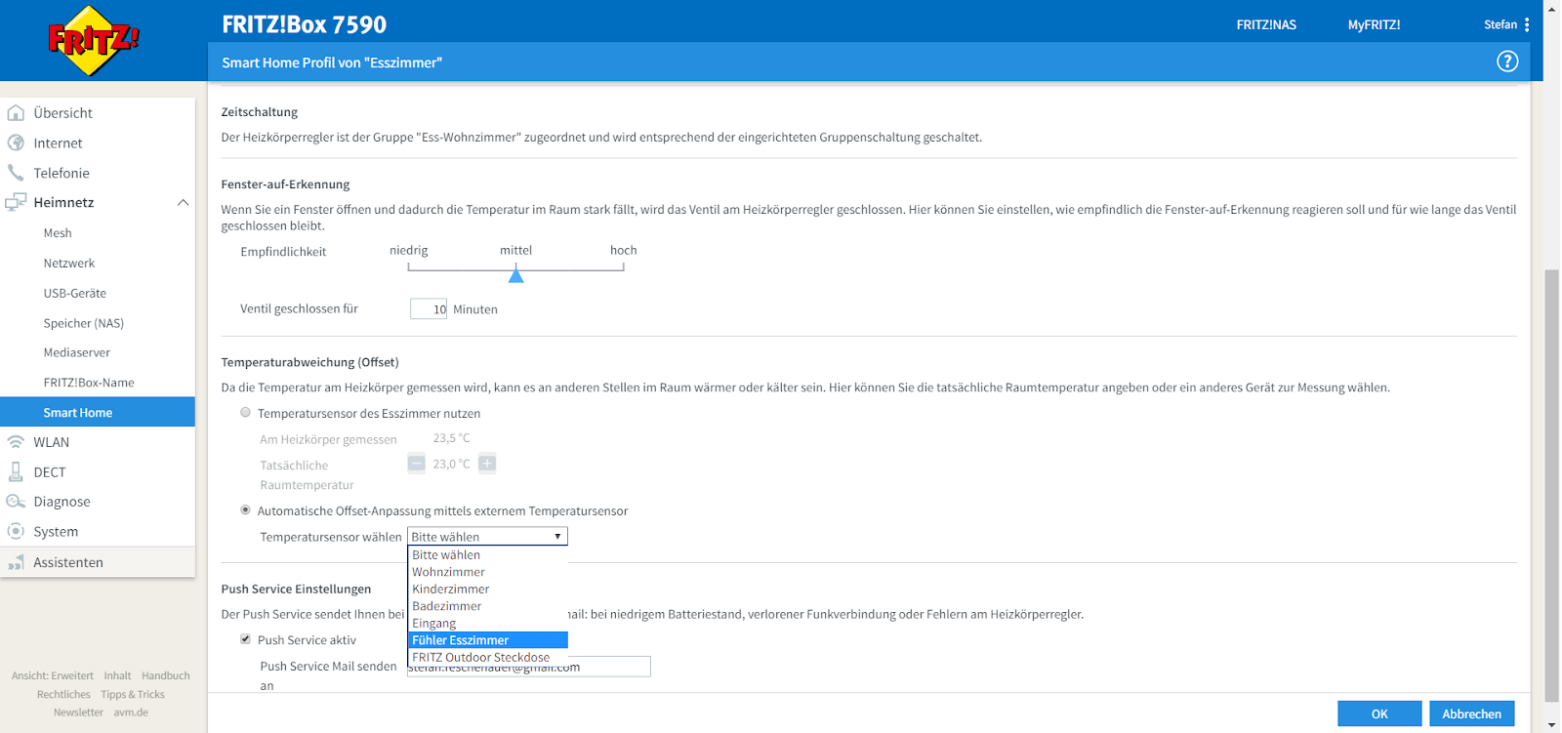This screenshot has width=1562, height=733.
Task: Click the Stefan user name
Action: click(x=1500, y=24)
